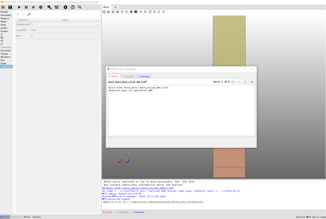Image resolution: width=326 pixels, height=219 pixels.
Task: Select the Advanced pane
Action: (x=6, y=67)
